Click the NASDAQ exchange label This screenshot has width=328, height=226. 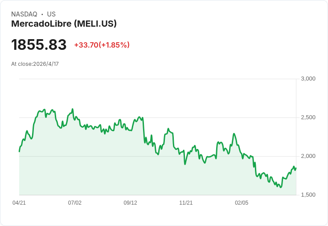24,14
